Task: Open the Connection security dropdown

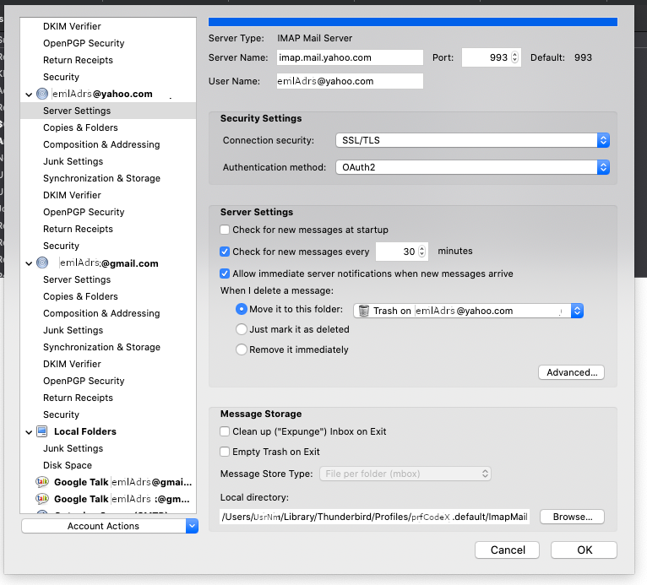Action: click(x=472, y=140)
